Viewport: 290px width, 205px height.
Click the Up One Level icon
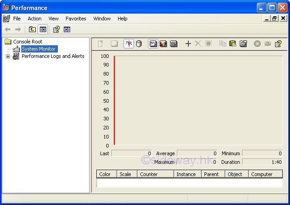point(32,29)
